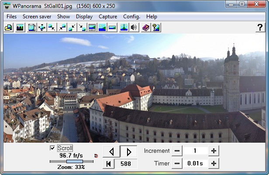Click the Increment value field showing 1
The height and width of the screenshot is (175, 269).
pyautogui.click(x=195, y=151)
